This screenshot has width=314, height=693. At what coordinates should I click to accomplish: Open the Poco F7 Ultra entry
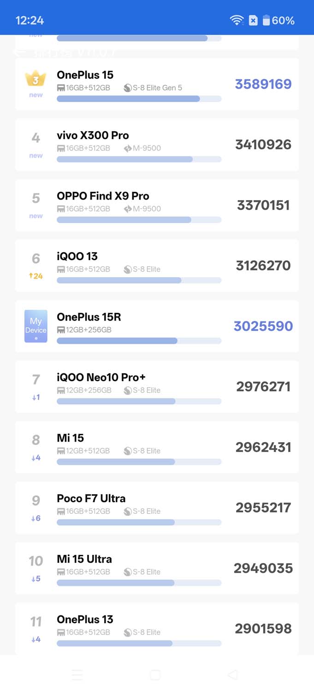[157, 508]
